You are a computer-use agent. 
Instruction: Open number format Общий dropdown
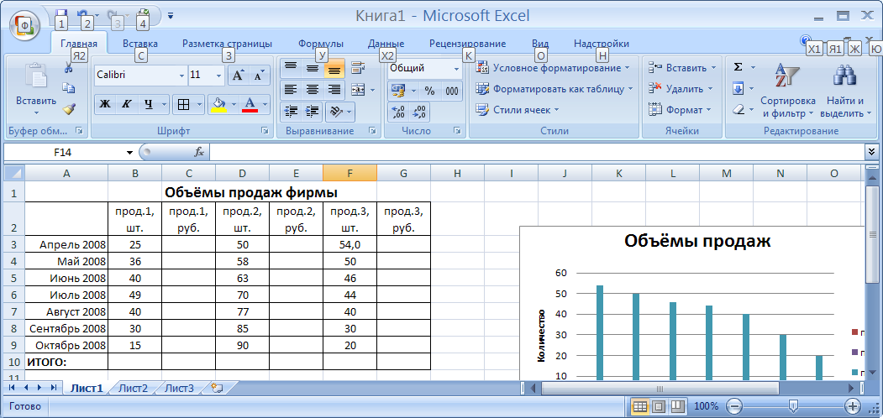[x=457, y=69]
